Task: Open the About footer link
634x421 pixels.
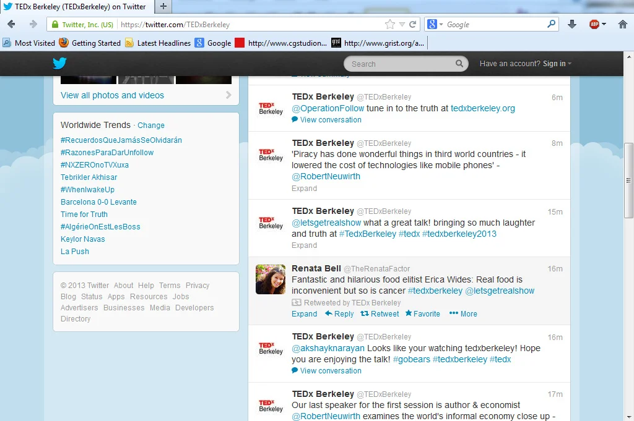Action: tap(123, 286)
